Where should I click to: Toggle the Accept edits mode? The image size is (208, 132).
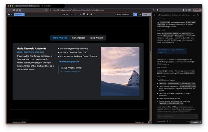pos(161,121)
